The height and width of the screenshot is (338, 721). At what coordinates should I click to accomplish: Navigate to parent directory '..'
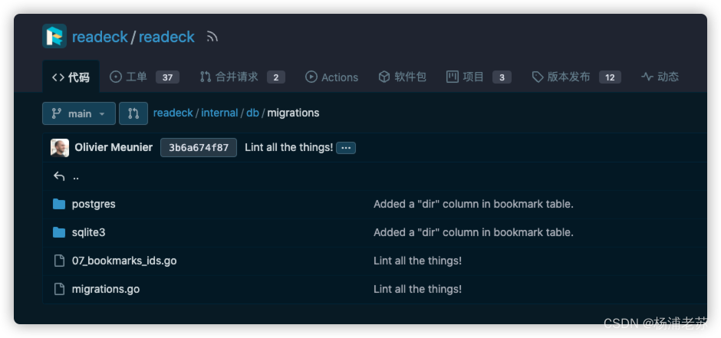click(x=76, y=177)
